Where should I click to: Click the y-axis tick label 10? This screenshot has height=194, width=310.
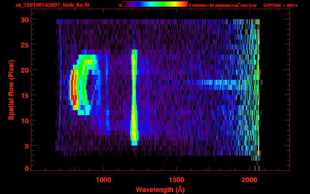pos(24,120)
